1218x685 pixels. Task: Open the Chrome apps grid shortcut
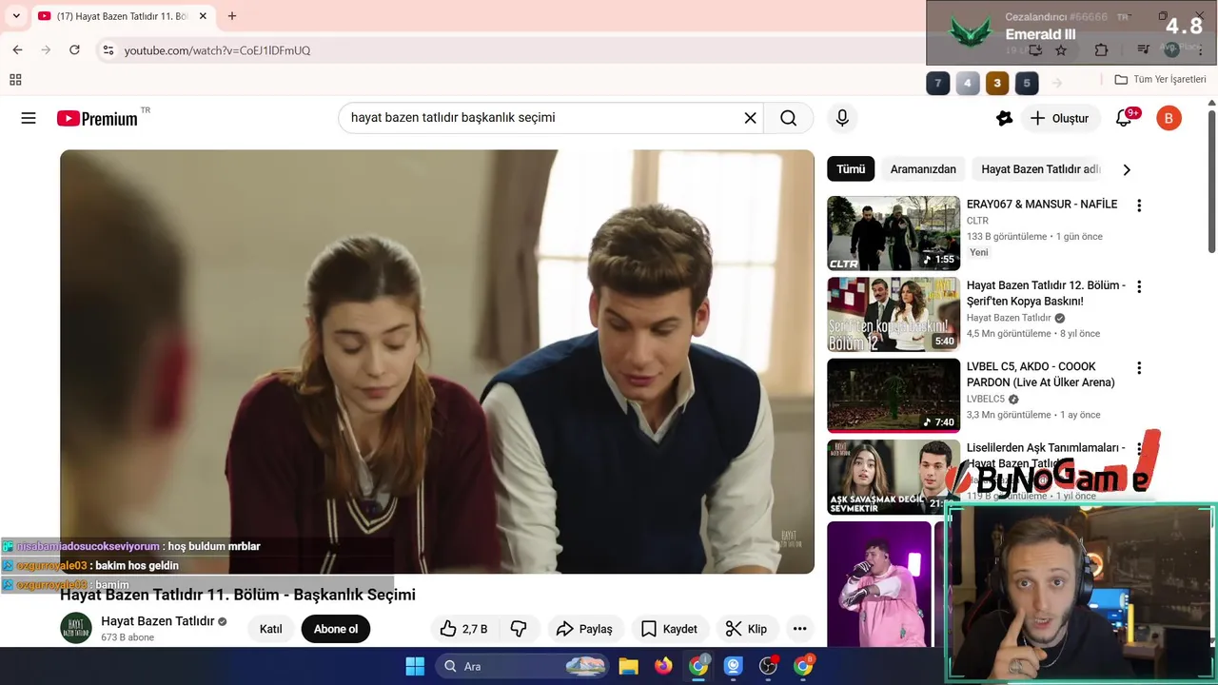15,80
